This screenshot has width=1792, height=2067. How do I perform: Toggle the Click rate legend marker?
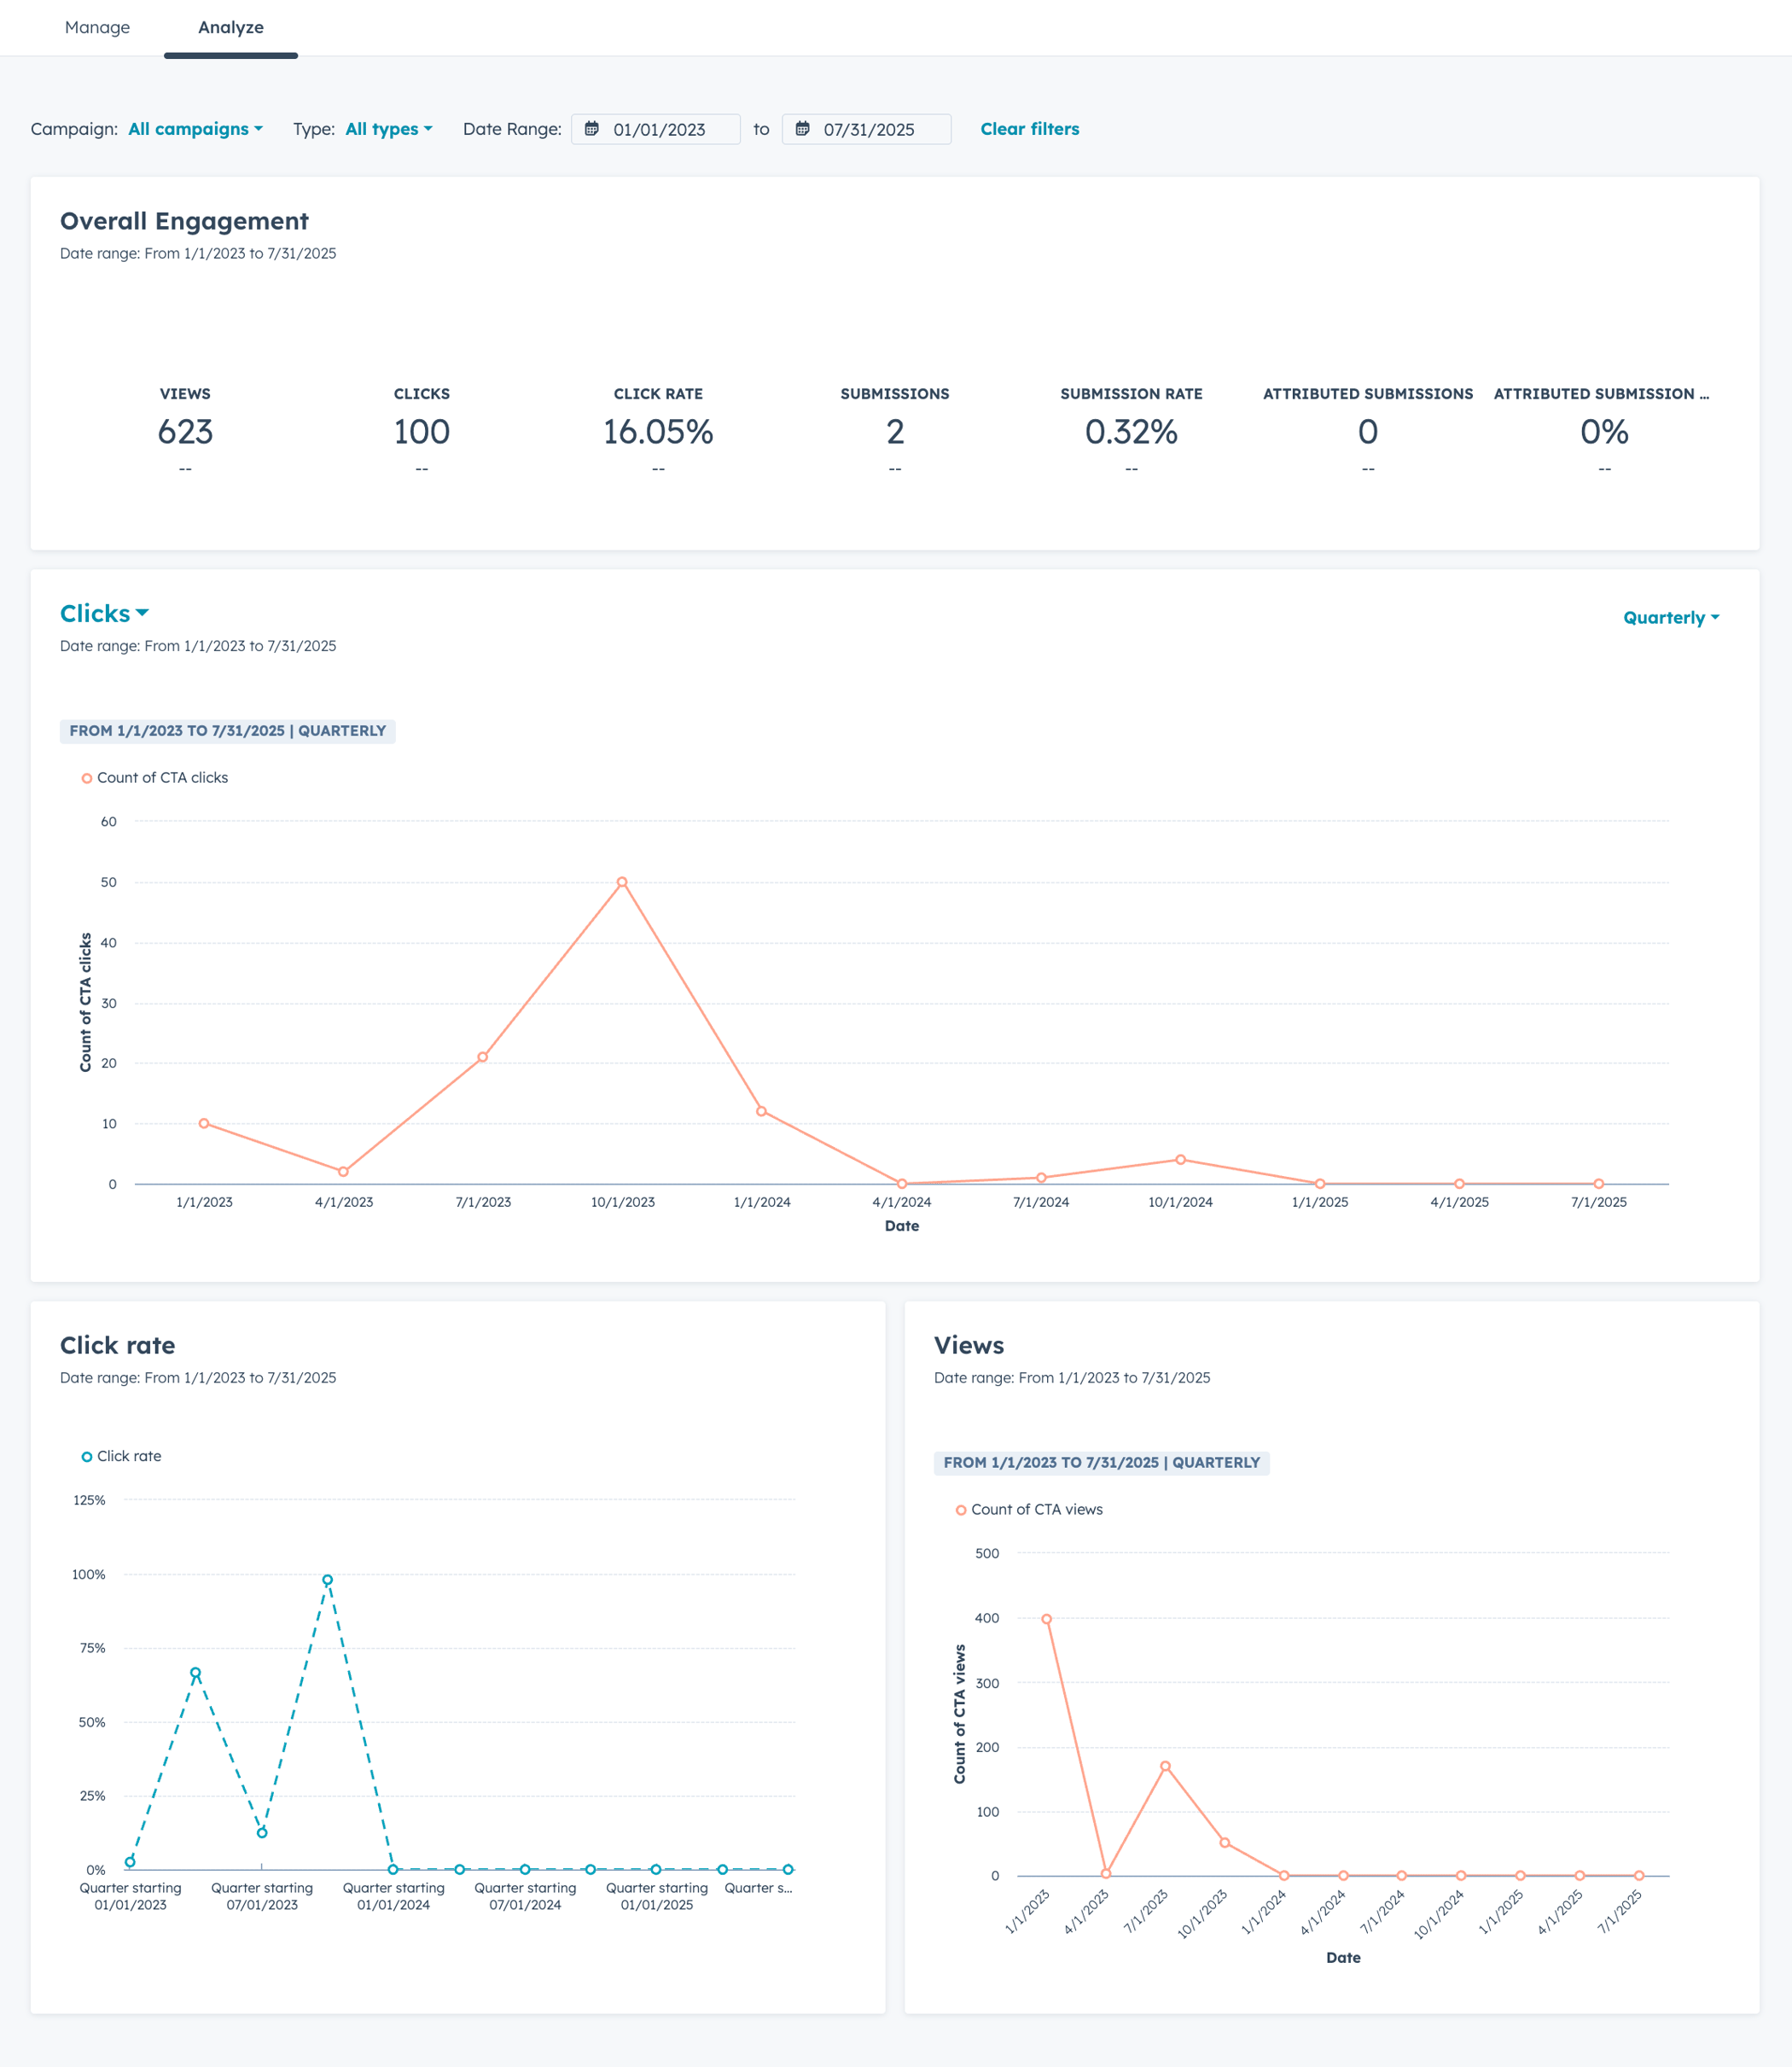point(86,1456)
